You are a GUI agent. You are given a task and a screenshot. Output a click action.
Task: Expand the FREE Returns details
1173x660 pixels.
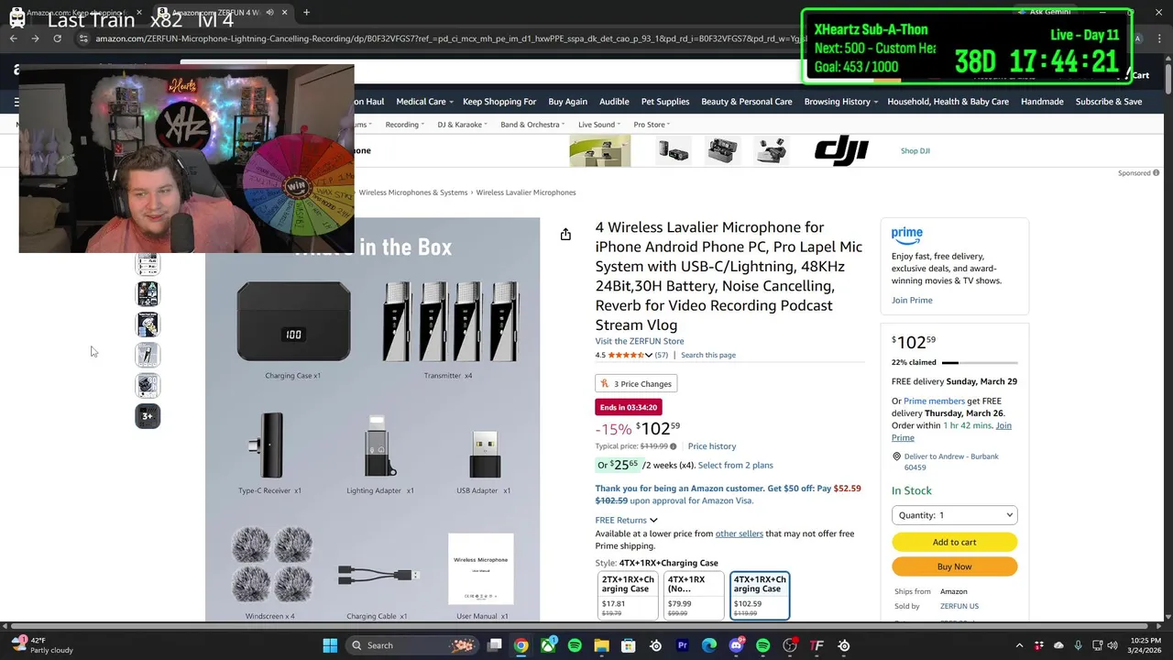tap(626, 520)
